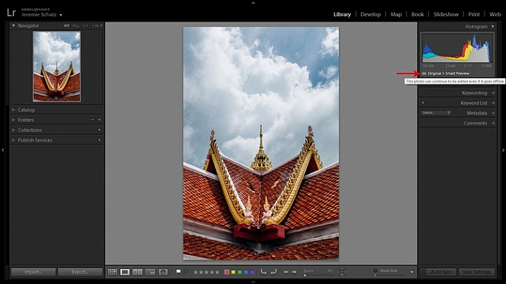Expand the Keywording panel
The width and height of the screenshot is (506, 284).
click(493, 93)
